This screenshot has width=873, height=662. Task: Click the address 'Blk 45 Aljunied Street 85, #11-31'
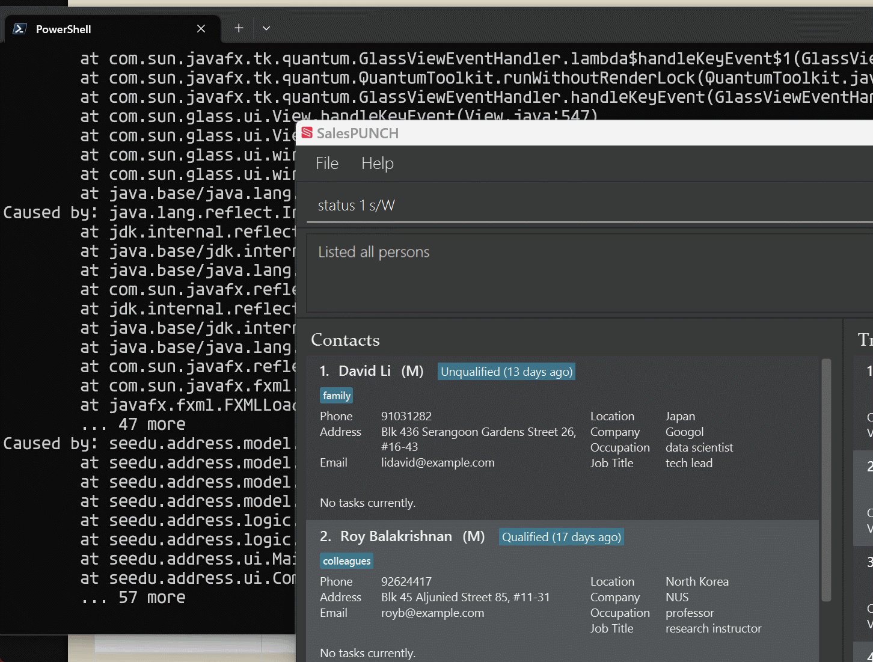(465, 597)
